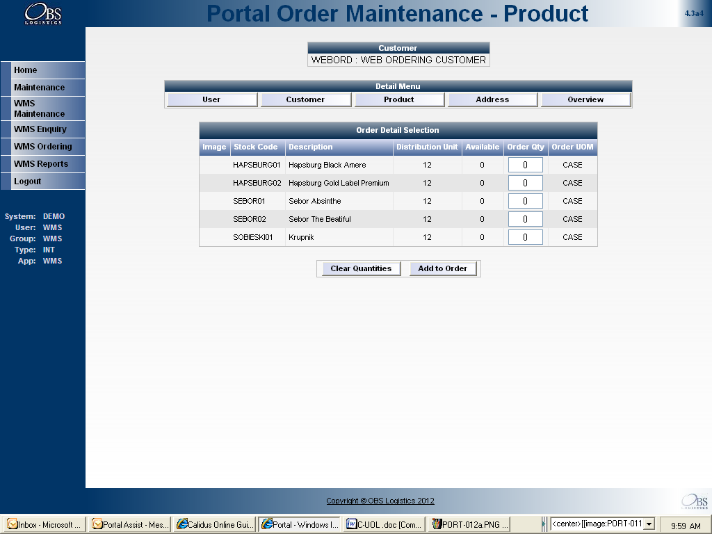Open the Copyright OBS Logistics 2012 link
712x534 pixels.
[x=380, y=501]
